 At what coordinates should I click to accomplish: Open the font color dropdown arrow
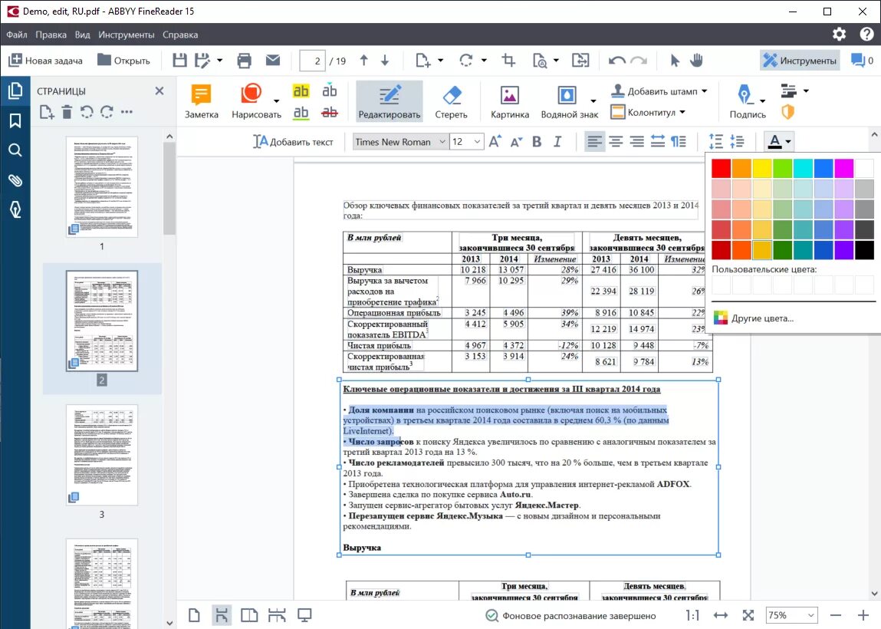point(788,142)
